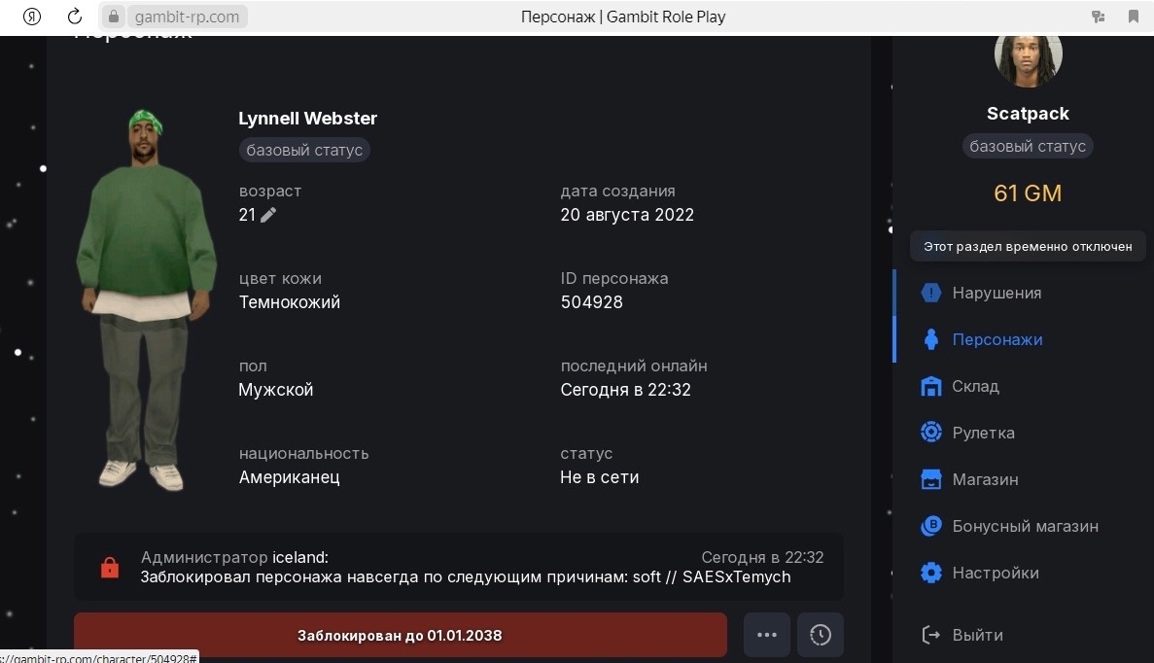Viewport: 1154px width, 663px height.
Task: Click the Рулетка roulette icon
Action: [x=931, y=433]
